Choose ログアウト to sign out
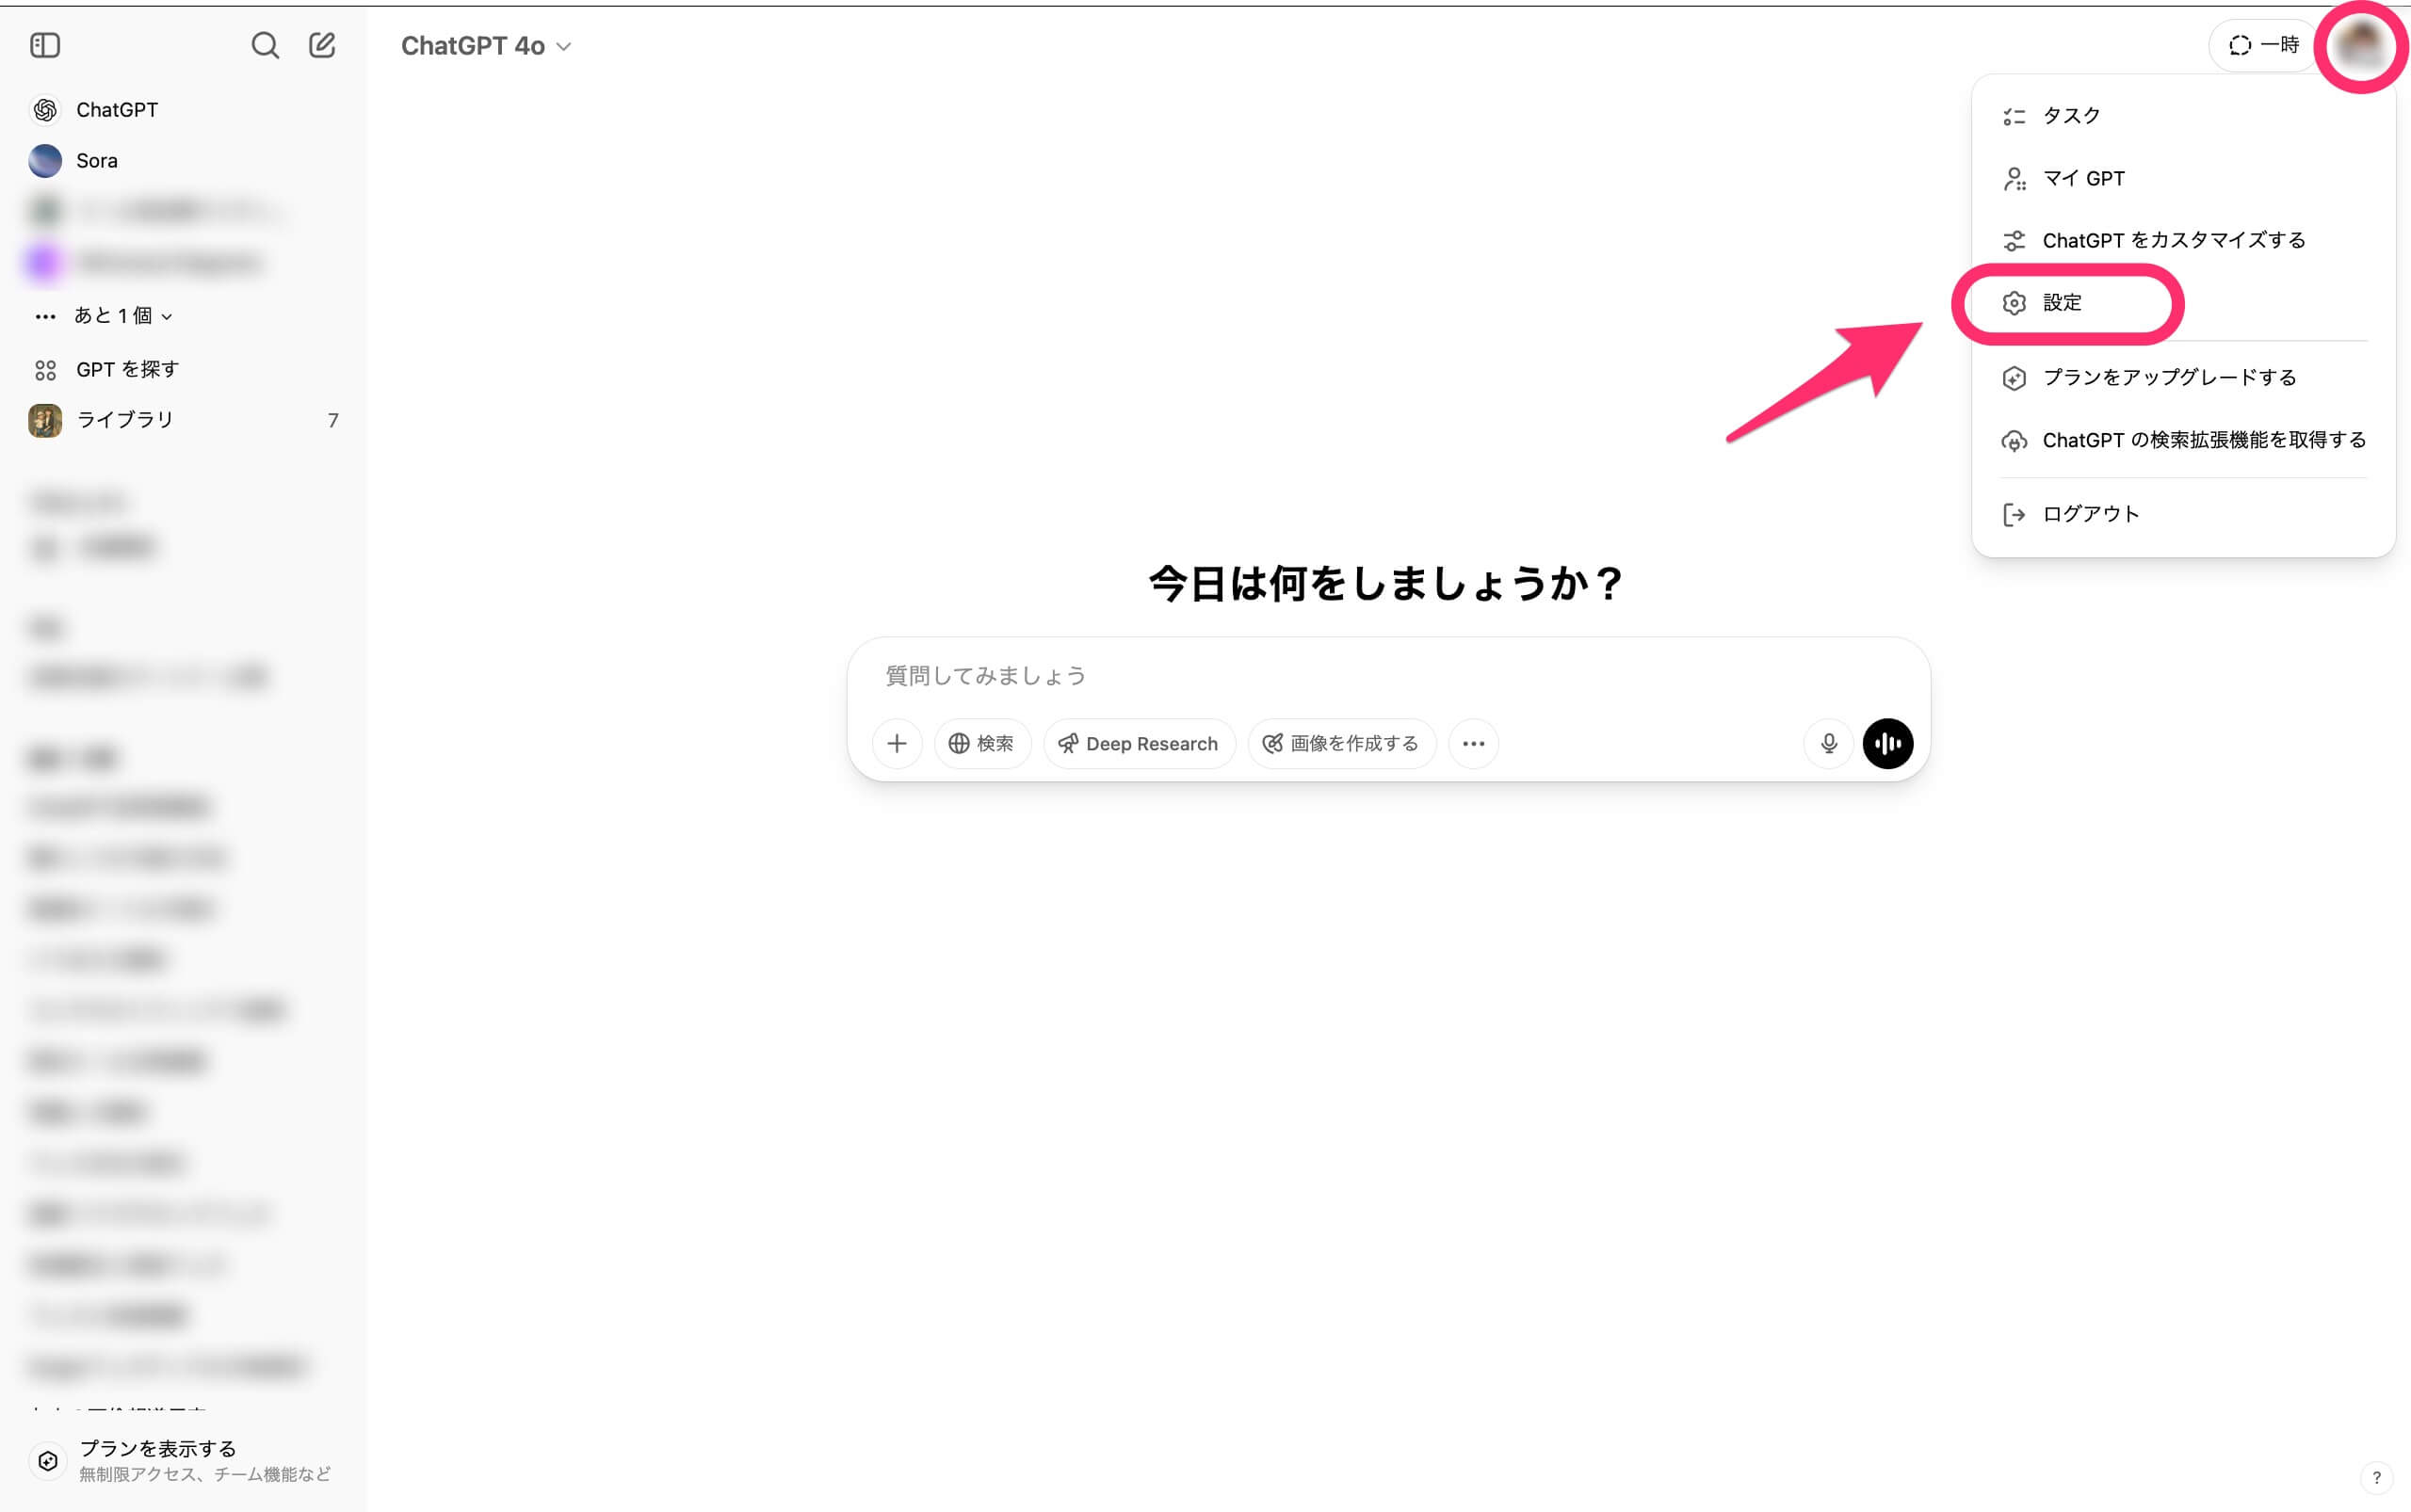 pyautogui.click(x=2183, y=515)
